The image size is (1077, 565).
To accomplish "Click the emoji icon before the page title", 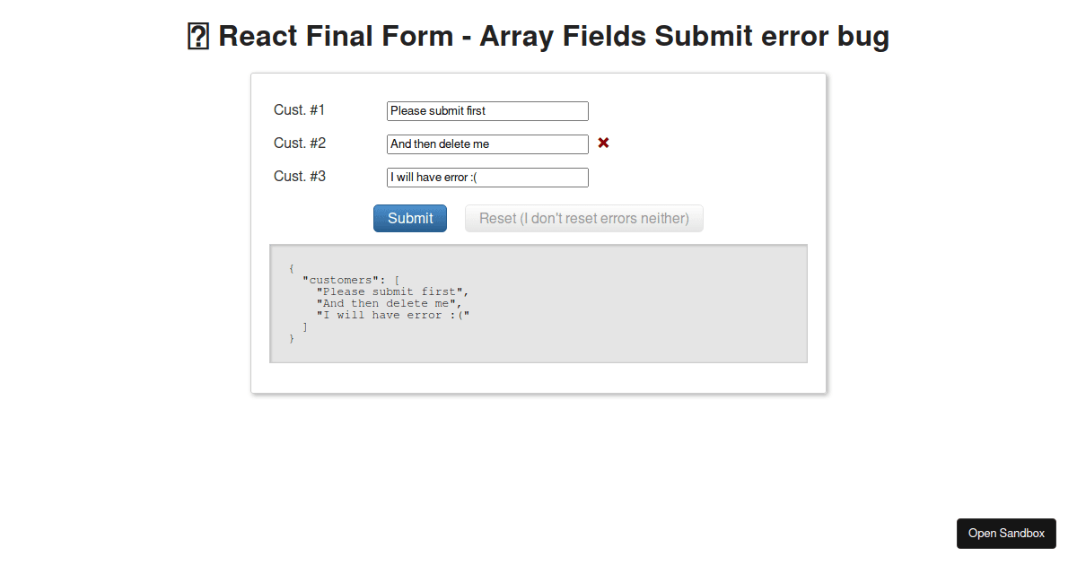I will [198, 37].
